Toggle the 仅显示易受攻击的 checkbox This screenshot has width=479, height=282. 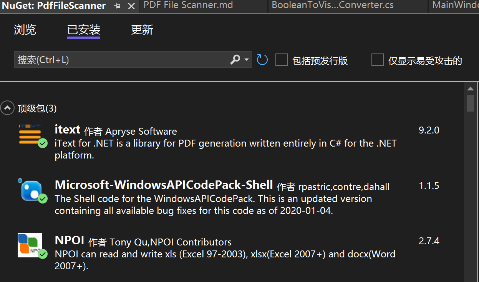coord(378,60)
